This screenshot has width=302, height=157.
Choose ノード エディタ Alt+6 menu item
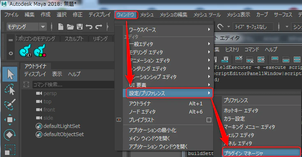click(168, 111)
